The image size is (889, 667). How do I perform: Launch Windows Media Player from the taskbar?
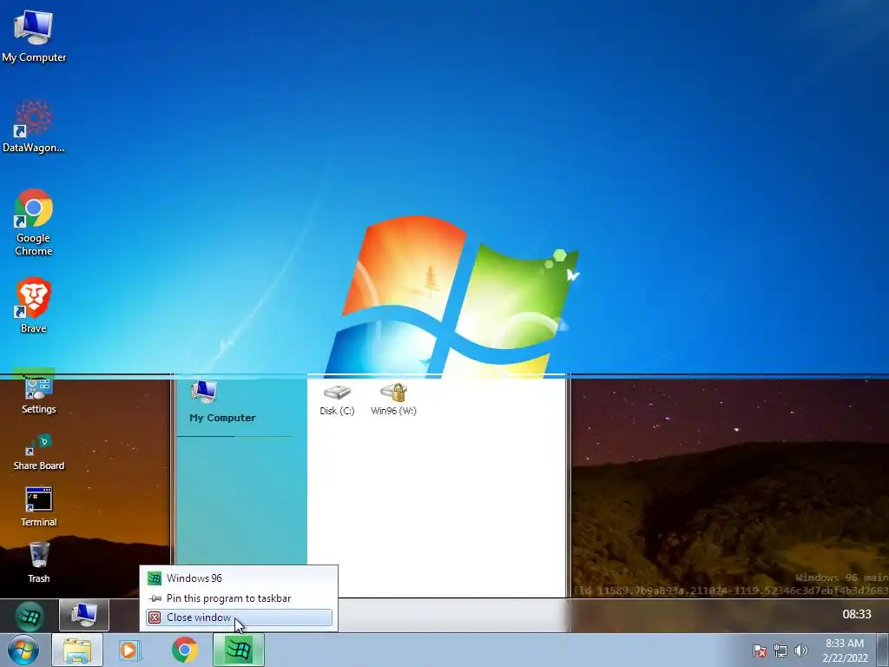pyautogui.click(x=130, y=650)
